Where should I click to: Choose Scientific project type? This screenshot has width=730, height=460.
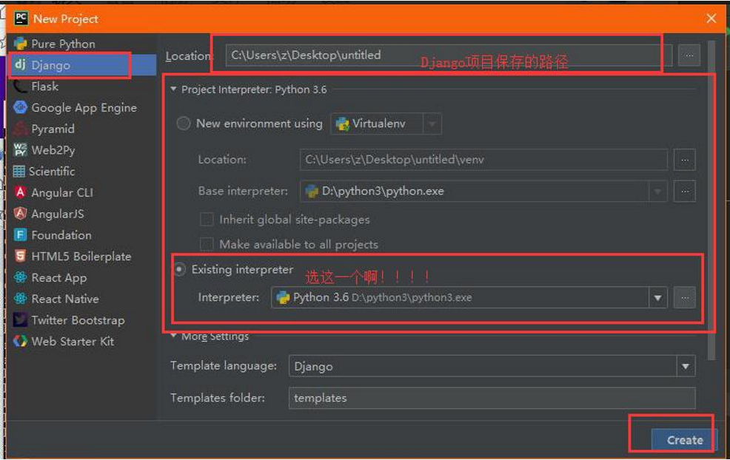click(x=52, y=171)
